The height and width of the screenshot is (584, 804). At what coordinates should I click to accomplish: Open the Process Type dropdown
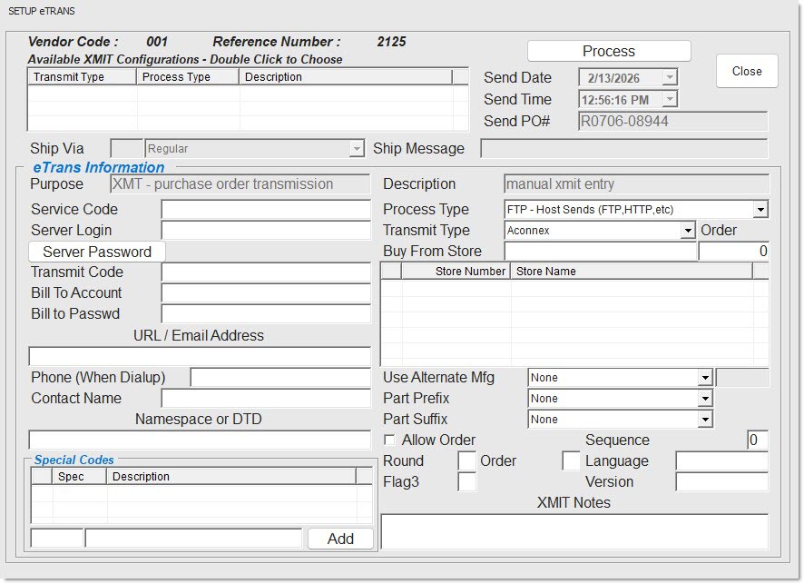click(760, 210)
